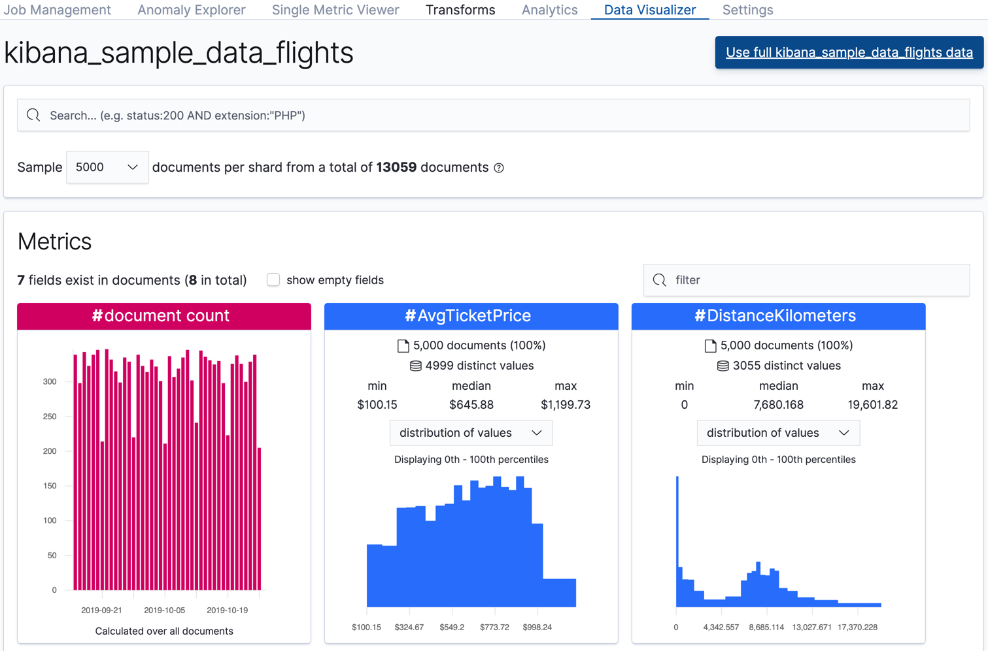The width and height of the screenshot is (988, 651).
Task: Click the magnifier icon in the search bar
Action: (33, 115)
